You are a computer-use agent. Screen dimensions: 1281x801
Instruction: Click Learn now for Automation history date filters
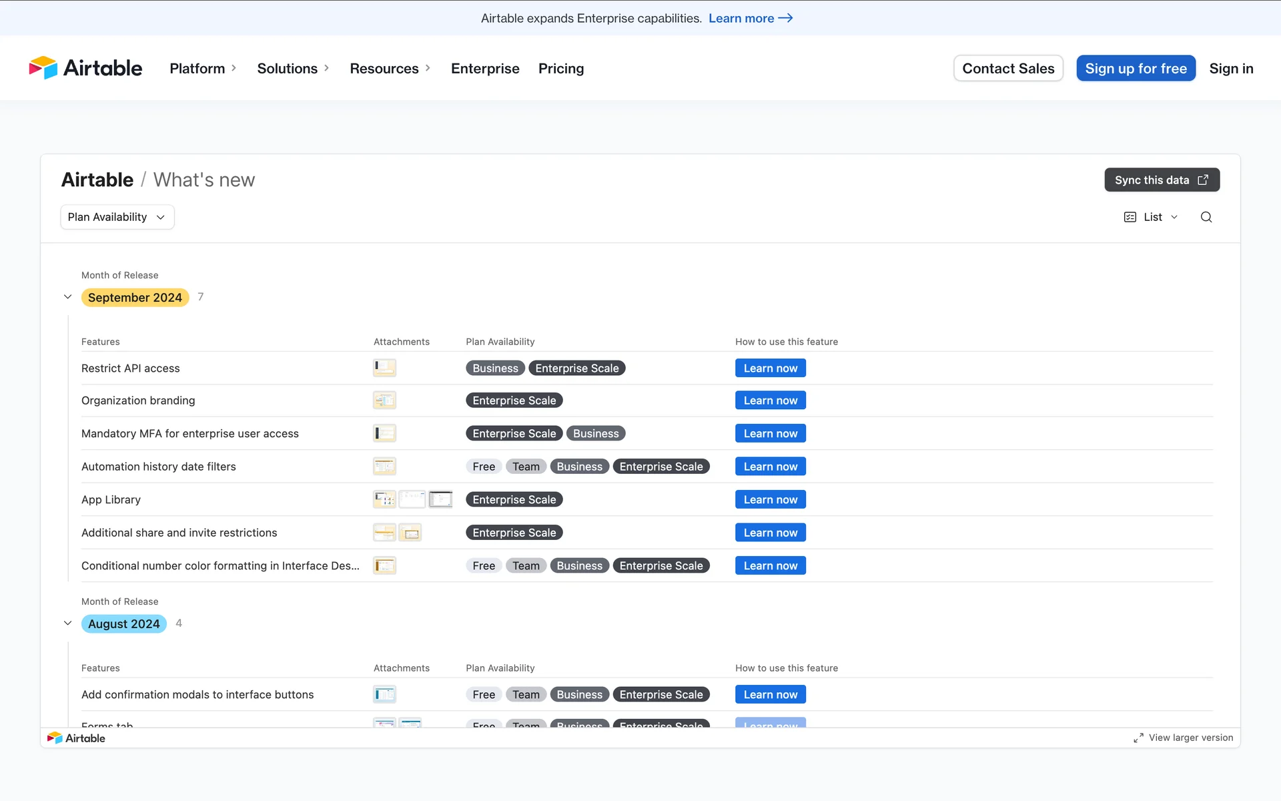click(x=770, y=467)
